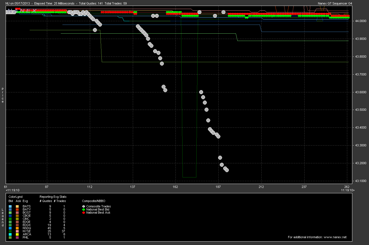Click the BOST exchange name in legend
369x245 pixels.
tap(27, 213)
